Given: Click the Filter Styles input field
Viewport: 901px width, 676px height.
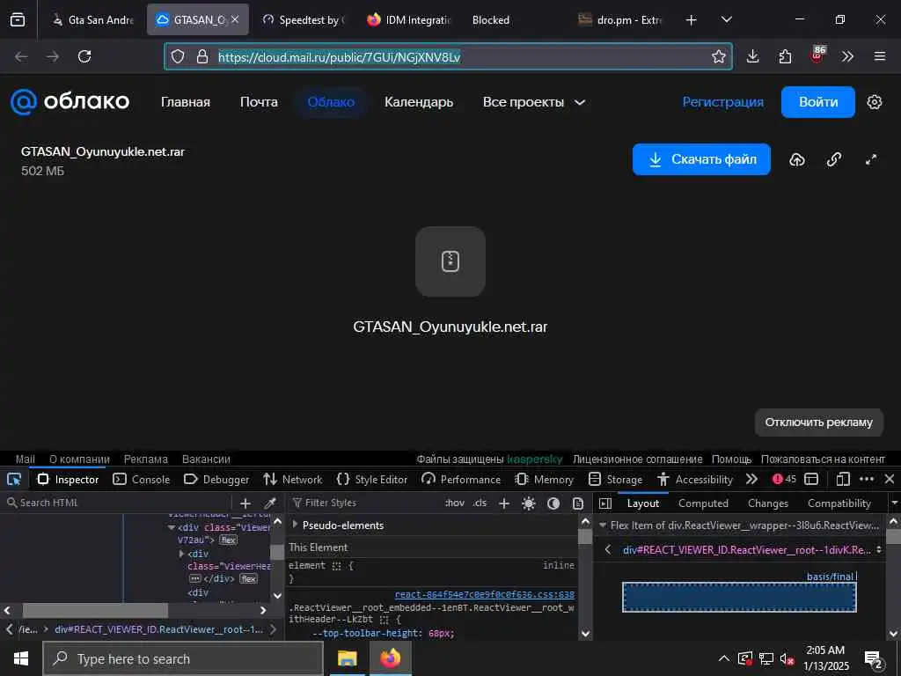Looking at the screenshot, I should point(365,503).
